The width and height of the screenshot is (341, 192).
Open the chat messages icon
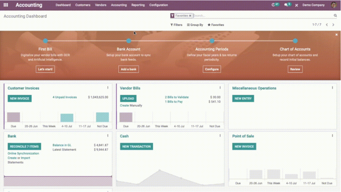[286, 5]
